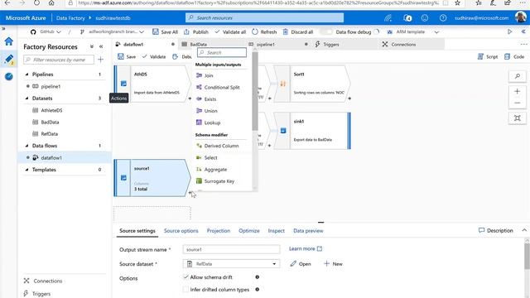Screen dimensions: 530x298
Task: Open the help question mark icon
Action: tap(443, 18)
